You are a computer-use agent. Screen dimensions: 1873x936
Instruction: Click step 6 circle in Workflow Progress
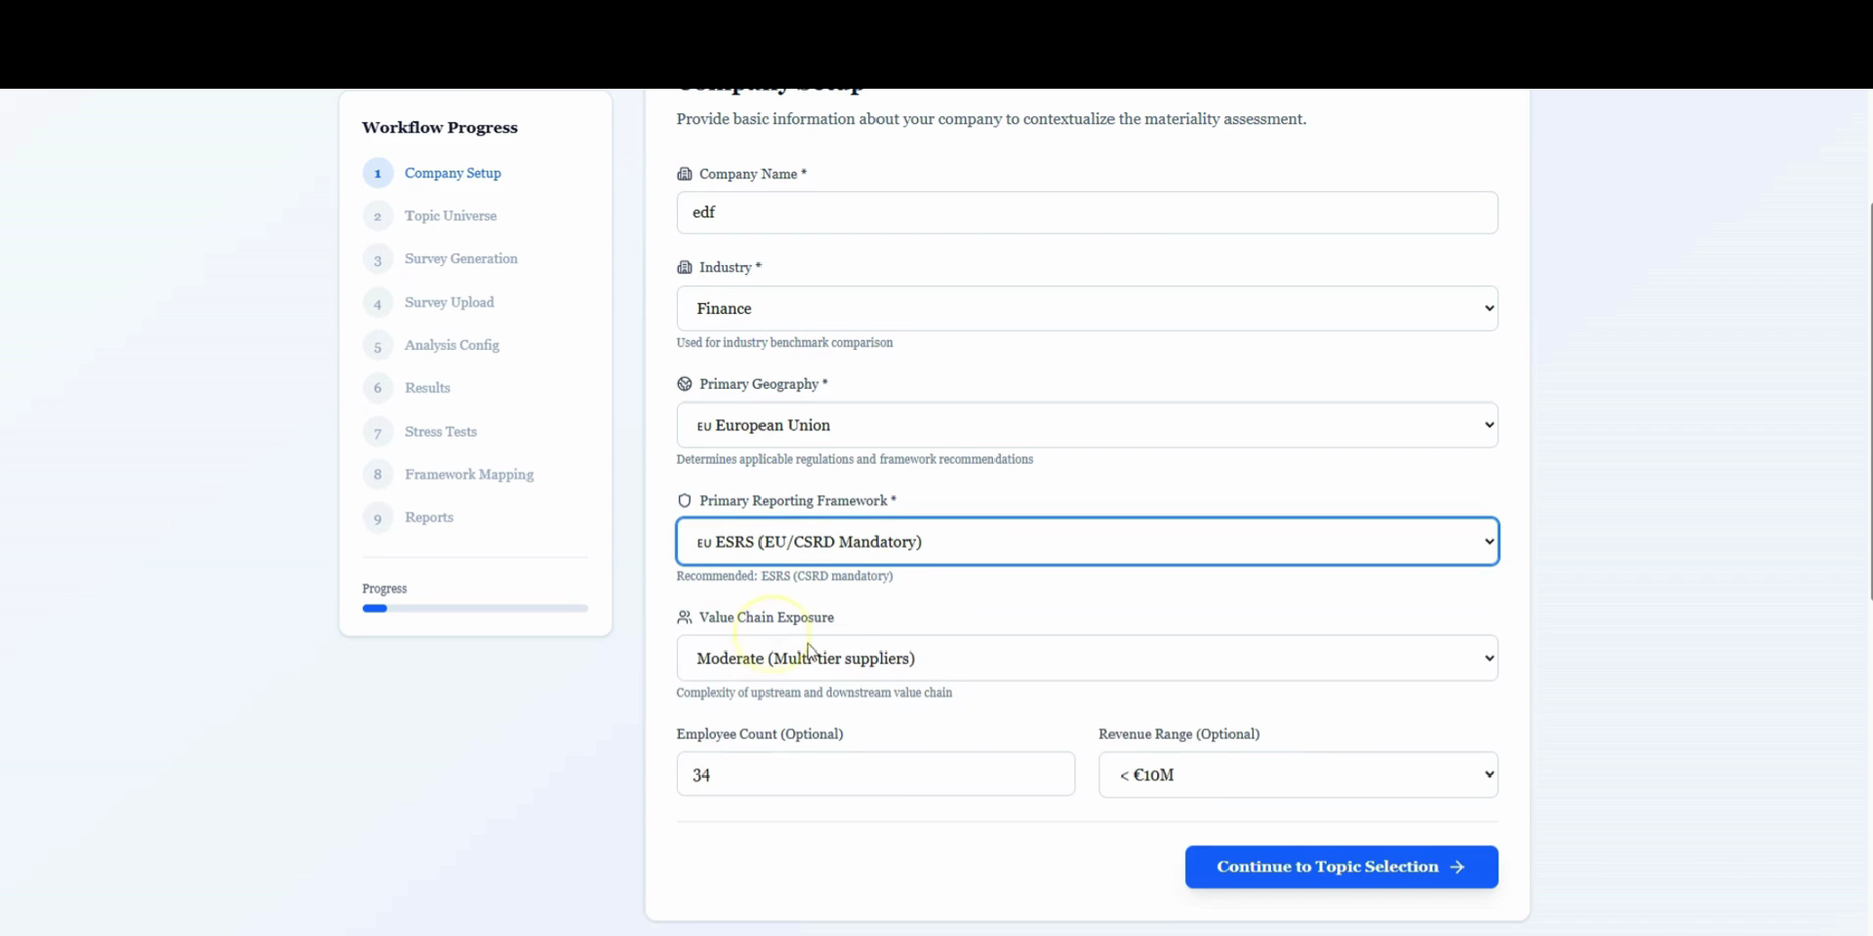click(x=378, y=388)
